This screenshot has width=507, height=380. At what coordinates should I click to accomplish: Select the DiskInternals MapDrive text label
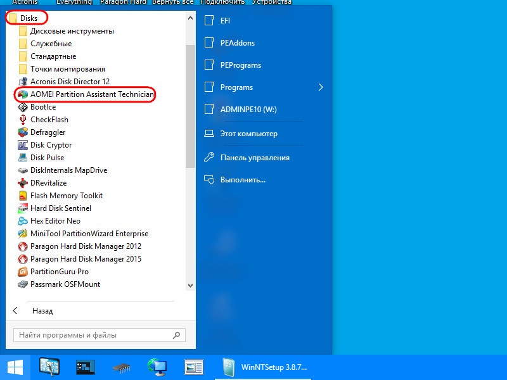[68, 170]
